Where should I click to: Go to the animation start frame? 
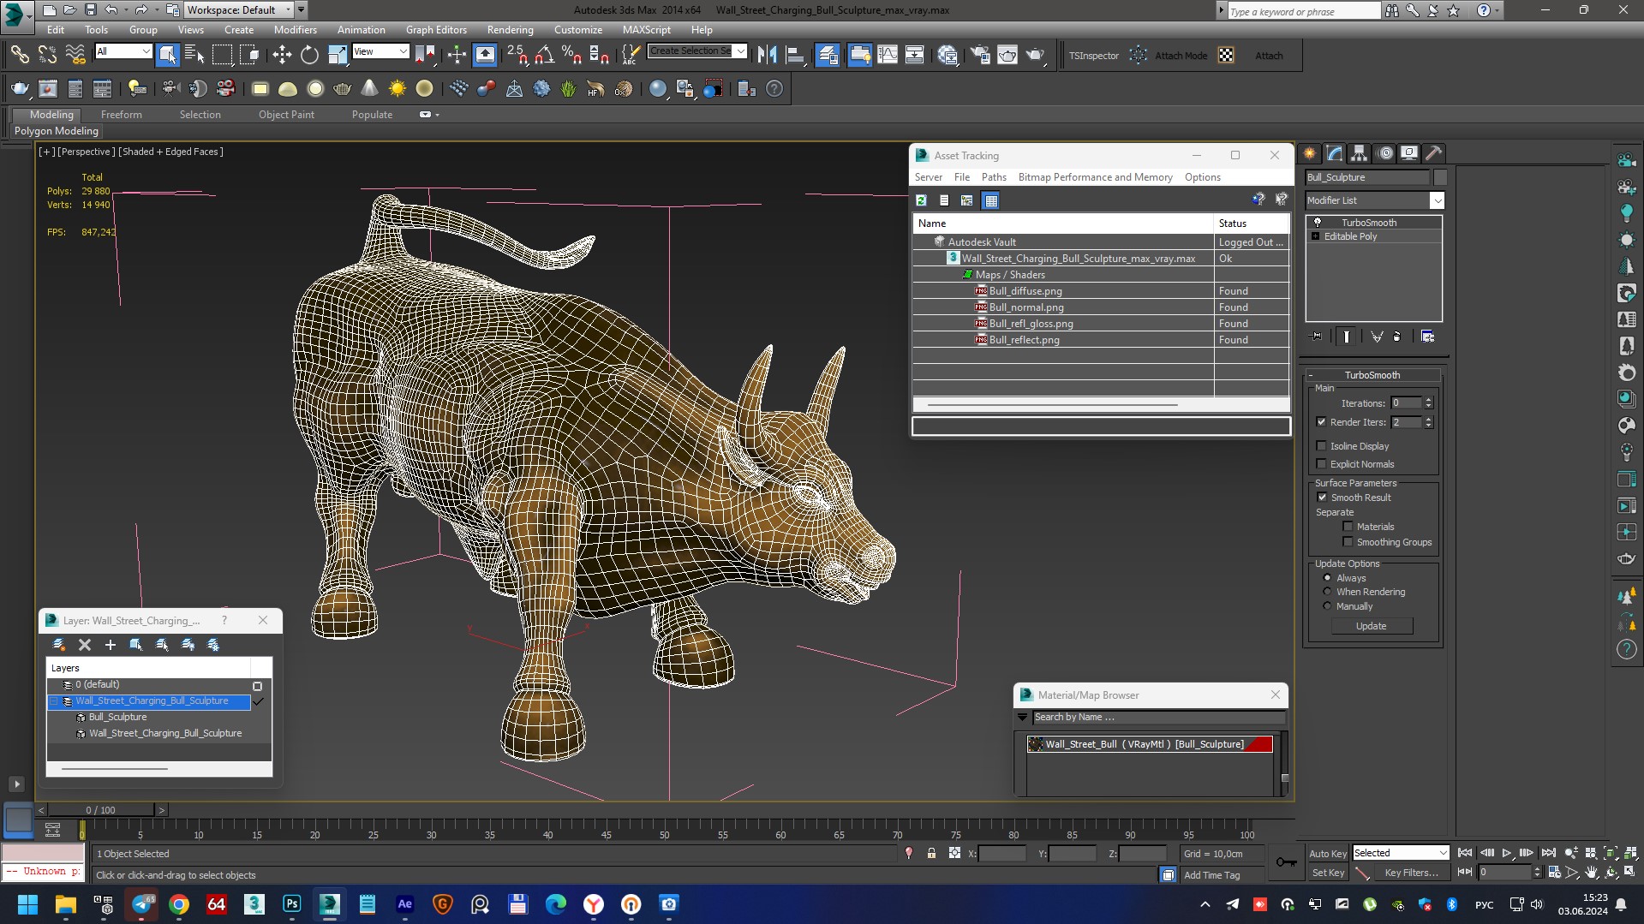tap(1465, 853)
